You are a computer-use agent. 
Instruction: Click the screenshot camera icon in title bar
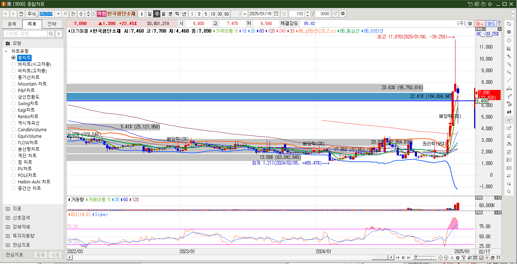tap(483, 4)
